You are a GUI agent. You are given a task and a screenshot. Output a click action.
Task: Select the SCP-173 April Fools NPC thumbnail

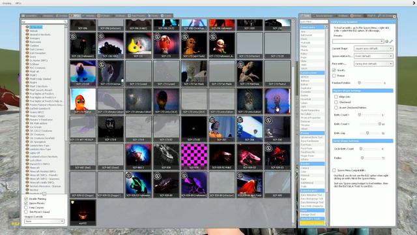[194, 45]
